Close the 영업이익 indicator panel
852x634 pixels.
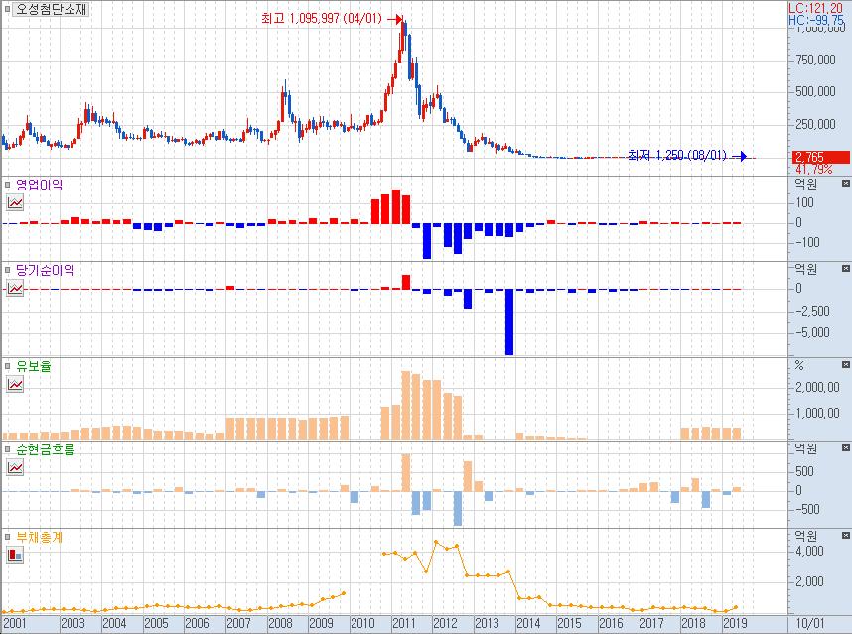[845, 184]
